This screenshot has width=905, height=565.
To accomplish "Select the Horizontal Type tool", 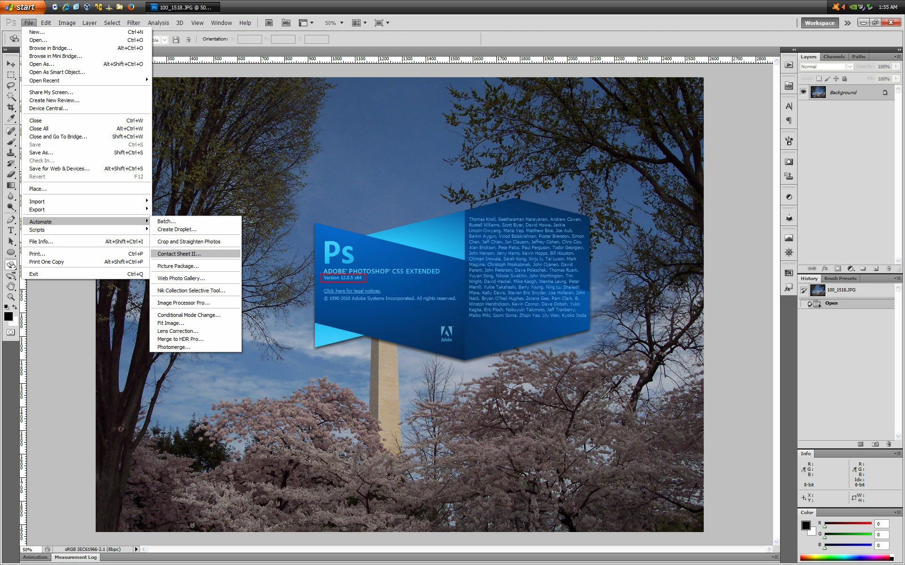I will [11, 230].
